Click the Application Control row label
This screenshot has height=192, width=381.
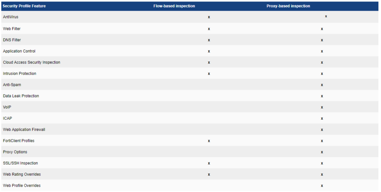click(x=19, y=51)
